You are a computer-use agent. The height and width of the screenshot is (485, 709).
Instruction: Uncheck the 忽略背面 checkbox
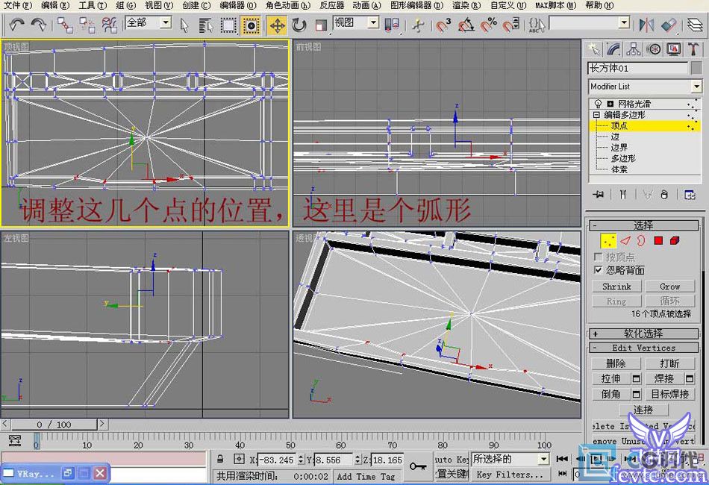pos(599,270)
